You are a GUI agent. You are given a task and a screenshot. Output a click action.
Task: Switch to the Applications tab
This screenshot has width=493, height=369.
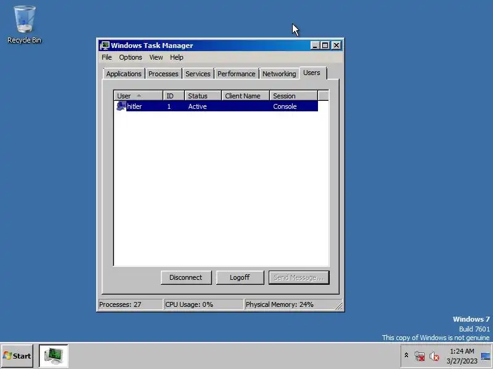[124, 74]
